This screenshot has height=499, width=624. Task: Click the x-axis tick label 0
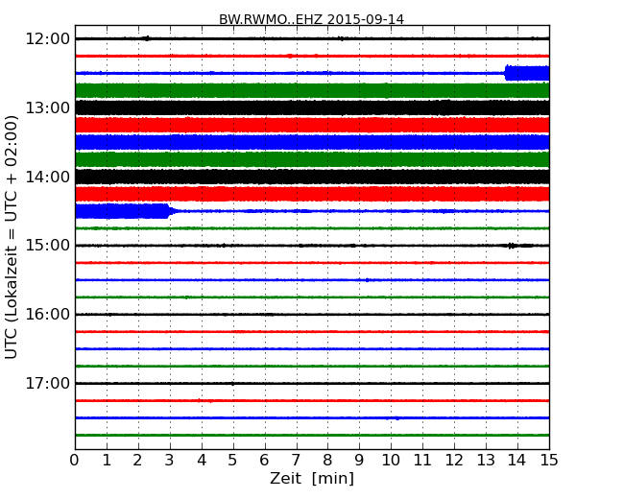click(x=75, y=461)
